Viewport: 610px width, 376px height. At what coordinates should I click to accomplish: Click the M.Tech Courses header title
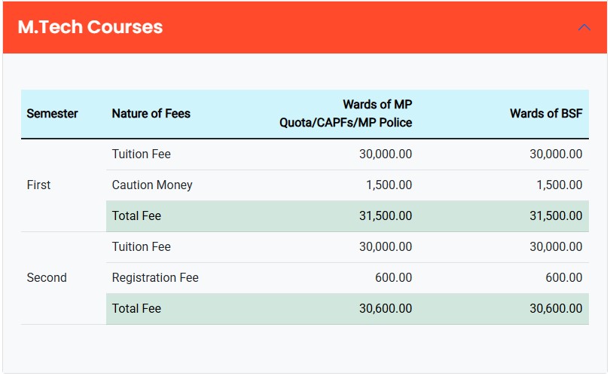click(x=90, y=27)
